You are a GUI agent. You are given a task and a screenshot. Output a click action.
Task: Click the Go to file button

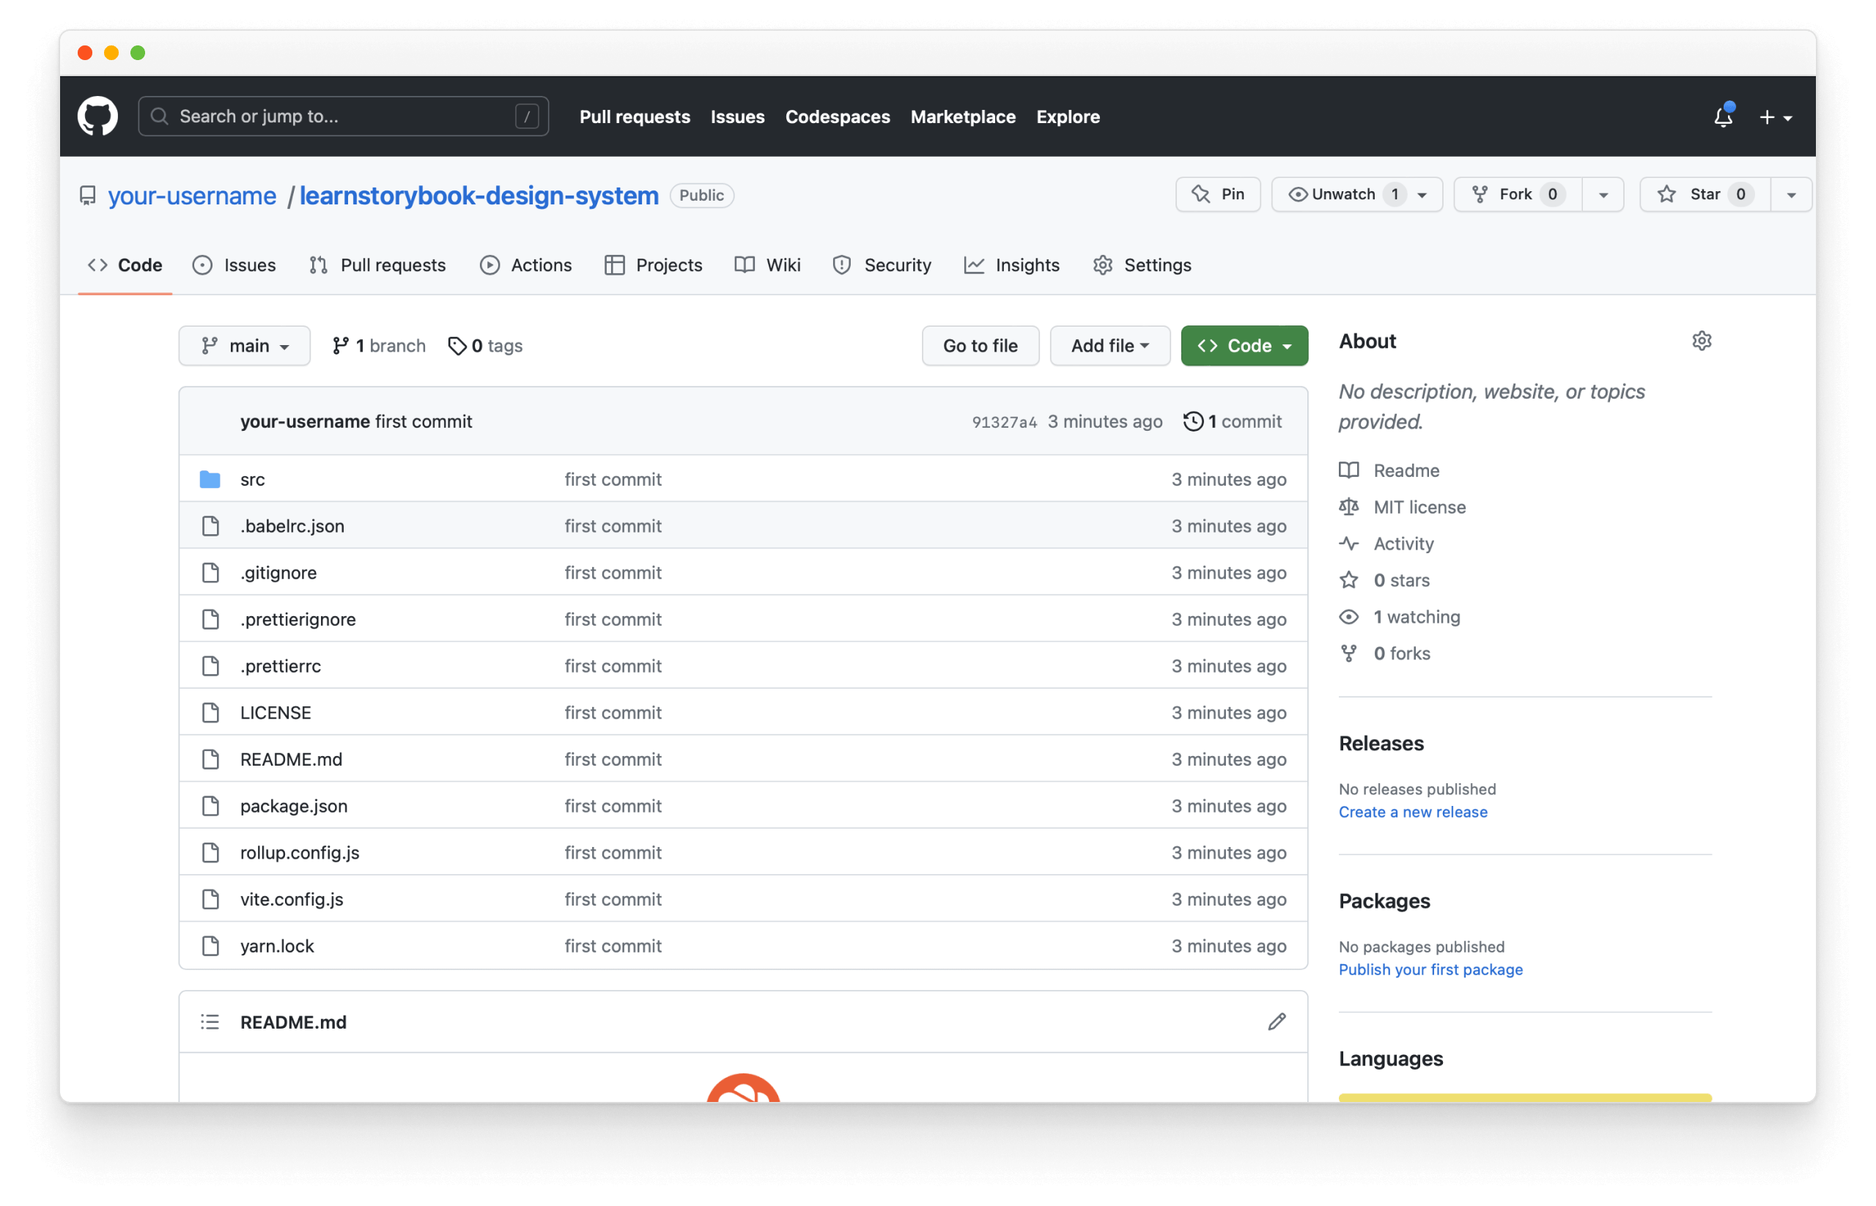click(x=981, y=344)
